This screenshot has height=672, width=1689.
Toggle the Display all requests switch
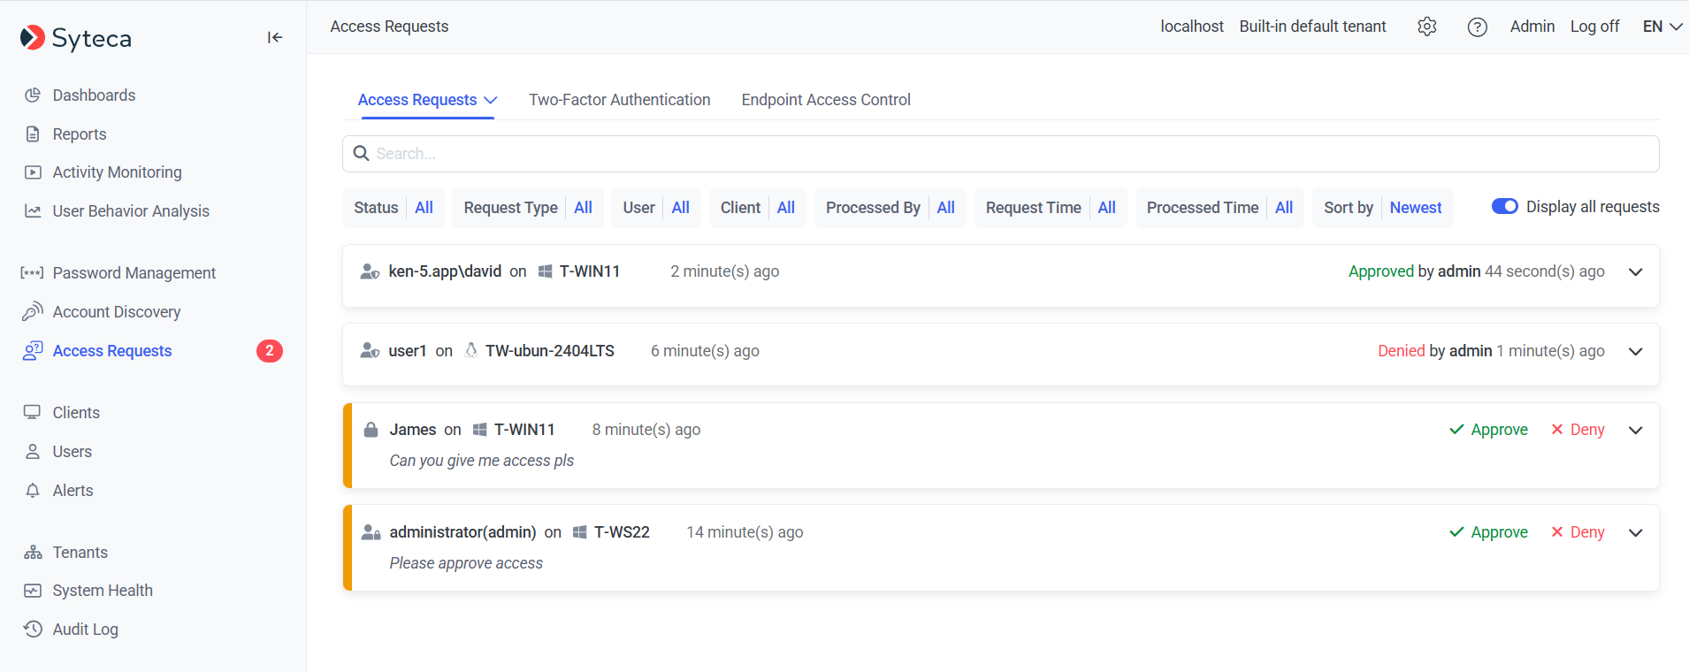tap(1504, 207)
